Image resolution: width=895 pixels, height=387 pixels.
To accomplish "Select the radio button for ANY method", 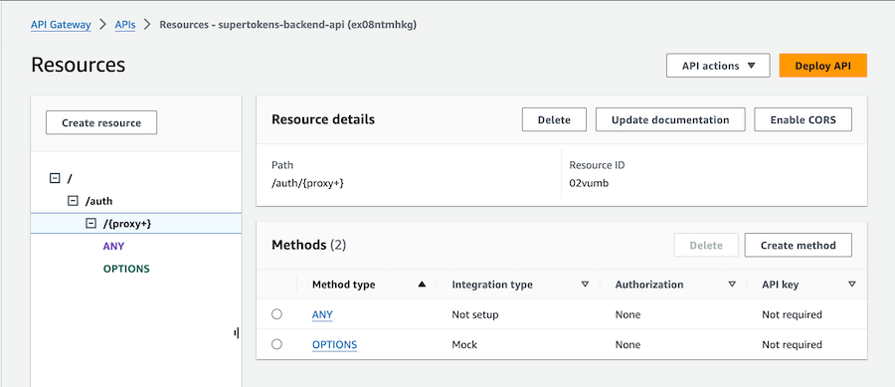I will 276,314.
